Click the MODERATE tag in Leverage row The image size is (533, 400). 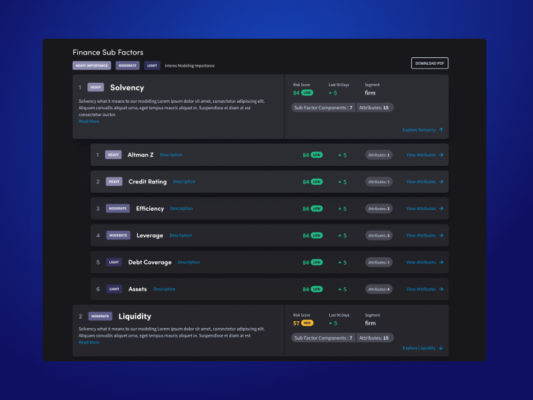coord(119,235)
